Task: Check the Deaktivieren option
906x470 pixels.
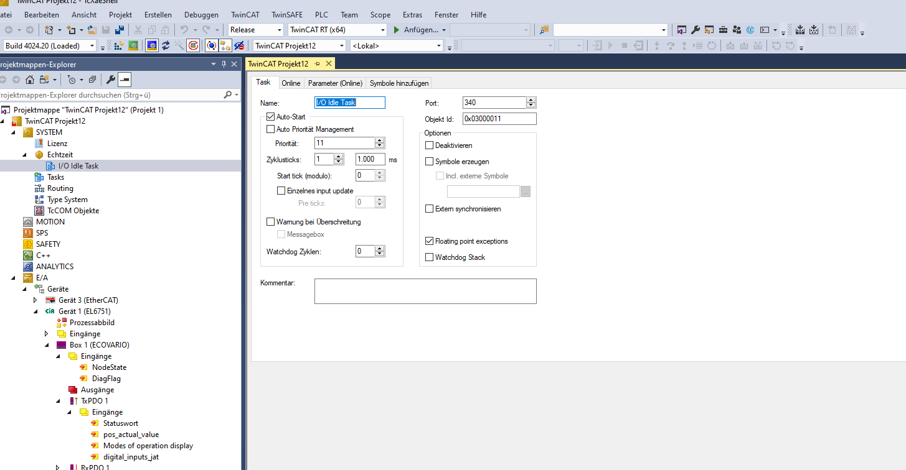Action: pos(429,145)
